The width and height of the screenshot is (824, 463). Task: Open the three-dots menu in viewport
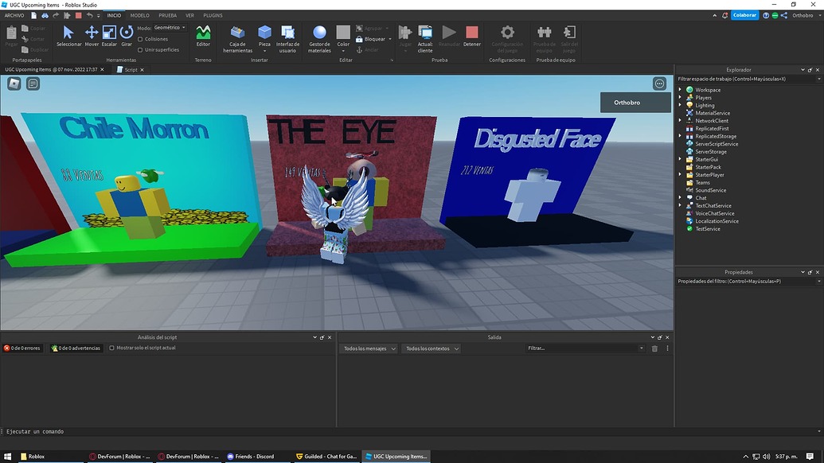click(659, 84)
